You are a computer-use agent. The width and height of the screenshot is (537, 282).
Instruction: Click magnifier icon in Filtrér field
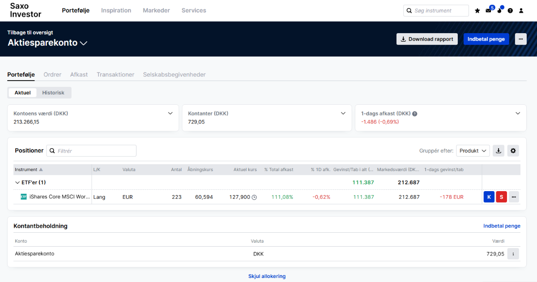[x=52, y=151]
